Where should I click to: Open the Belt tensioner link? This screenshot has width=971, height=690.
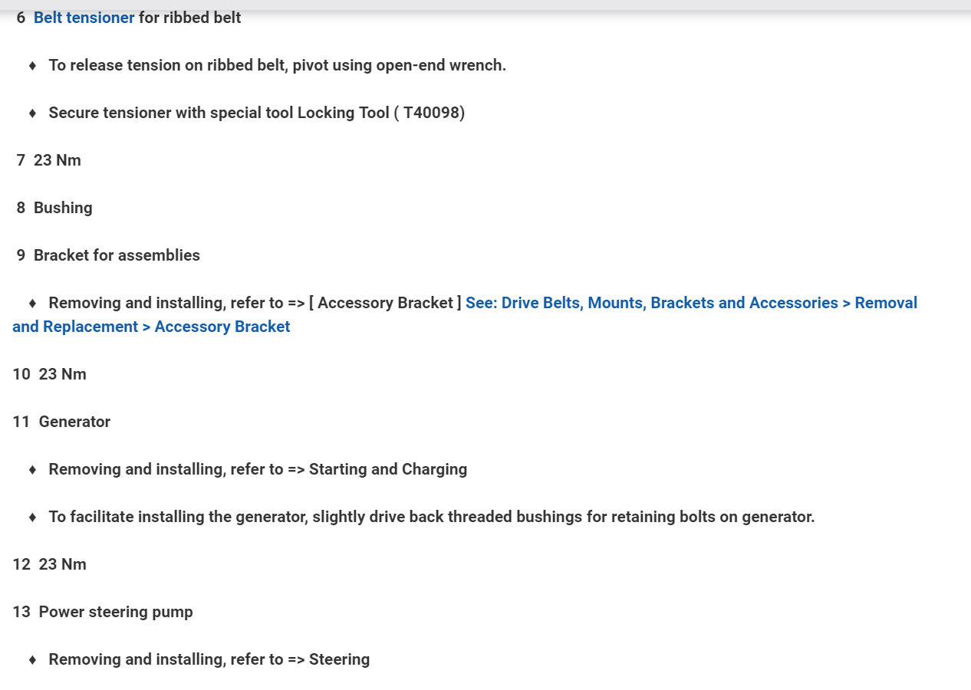click(x=84, y=18)
